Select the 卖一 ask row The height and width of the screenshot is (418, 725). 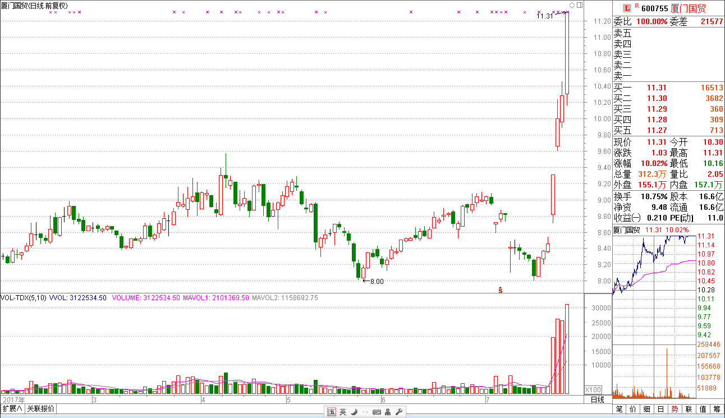coord(668,76)
